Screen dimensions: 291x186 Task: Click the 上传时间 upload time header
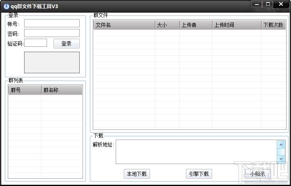237,25
